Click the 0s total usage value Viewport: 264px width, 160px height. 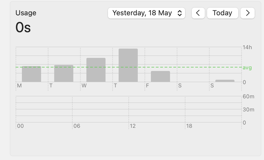tap(23, 28)
